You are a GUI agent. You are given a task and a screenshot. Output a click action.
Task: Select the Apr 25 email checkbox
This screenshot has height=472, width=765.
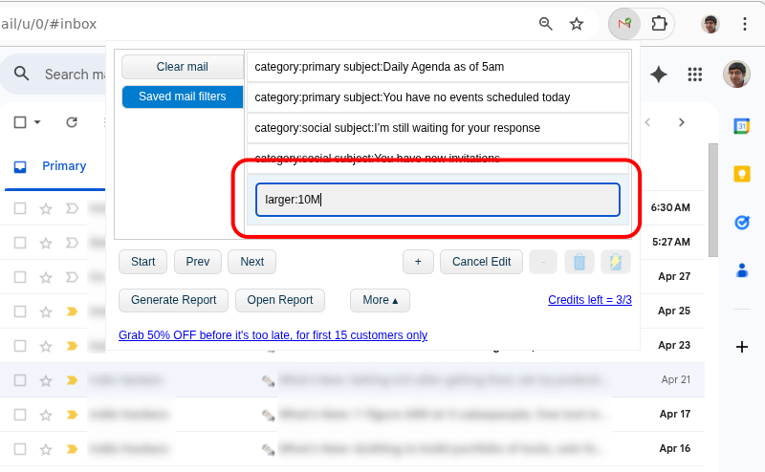[x=20, y=311]
